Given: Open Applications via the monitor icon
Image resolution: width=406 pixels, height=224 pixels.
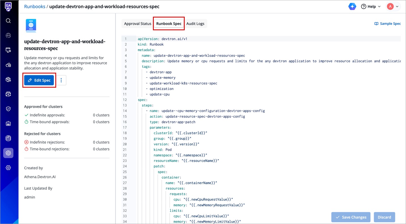Looking at the screenshot, I should [x=8, y=50].
